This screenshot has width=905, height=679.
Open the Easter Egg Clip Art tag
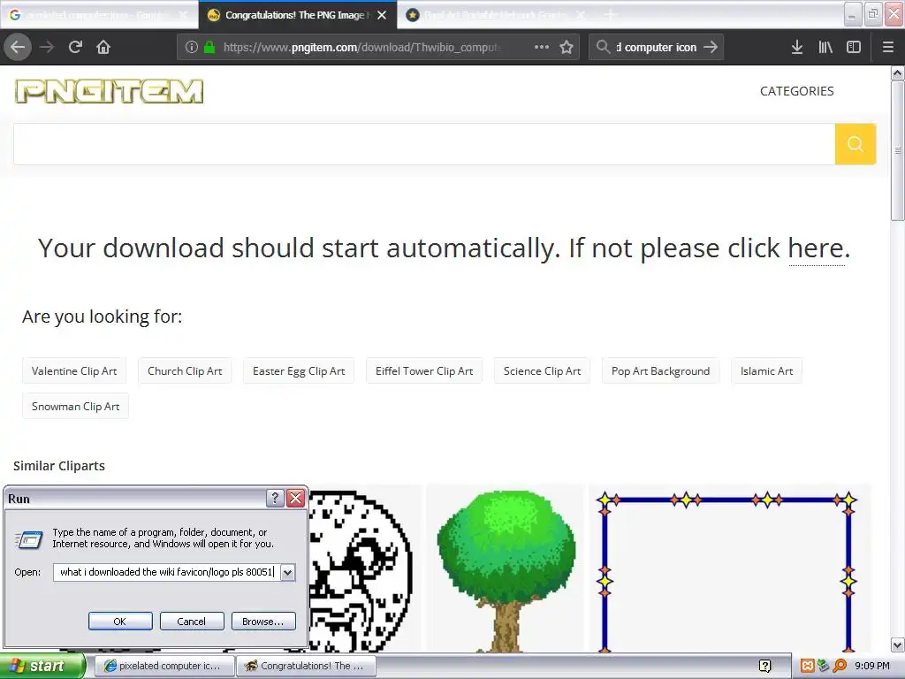[x=299, y=371]
